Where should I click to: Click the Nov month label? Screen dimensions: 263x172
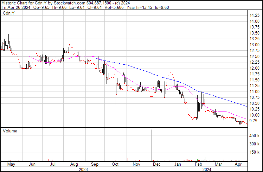tap(136, 164)
